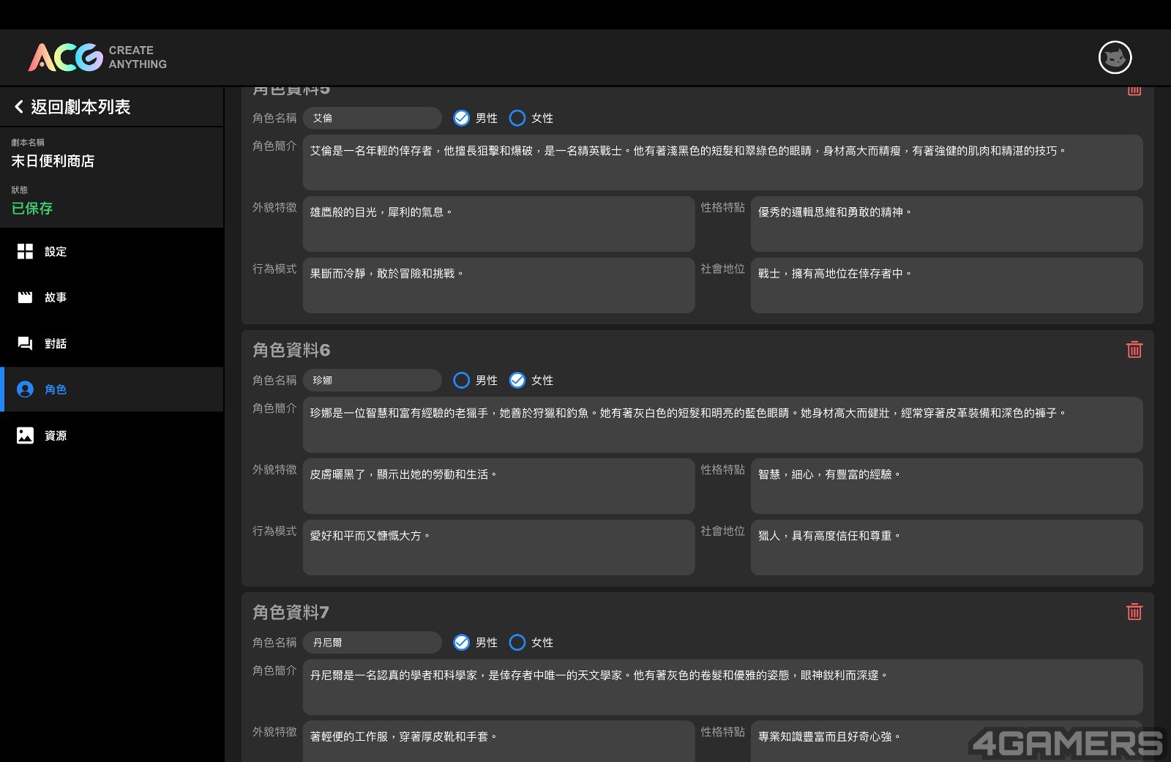This screenshot has width=1171, height=762.
Task: Click the 已保存 status text
Action: [x=32, y=208]
